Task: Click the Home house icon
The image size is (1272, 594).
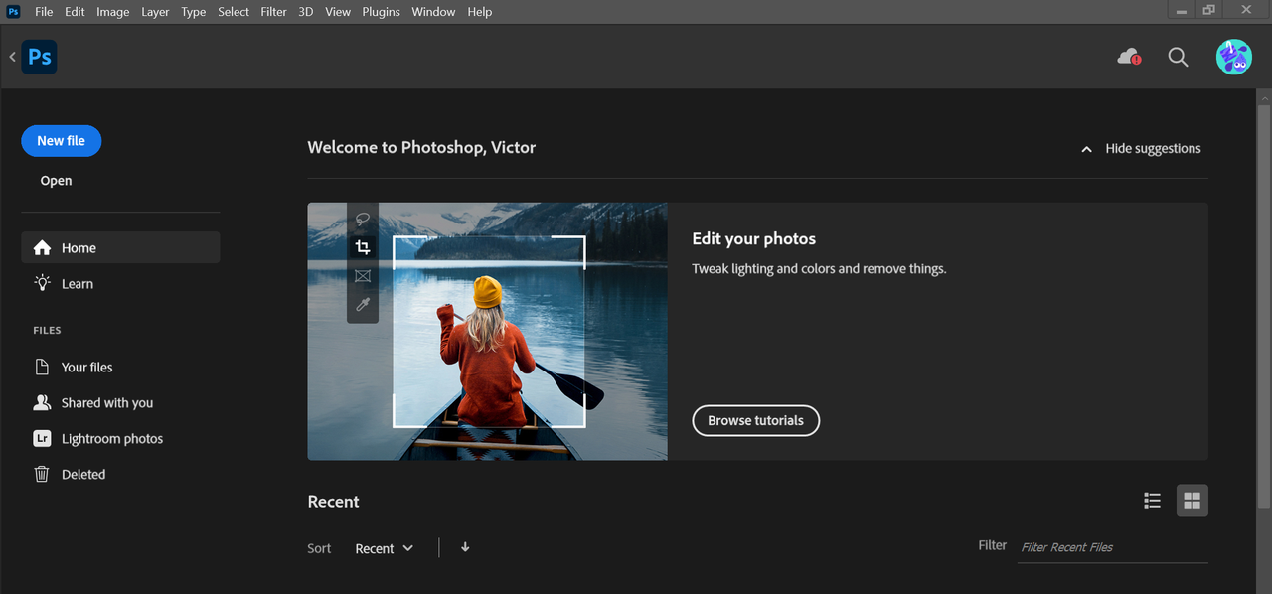Action: point(42,248)
